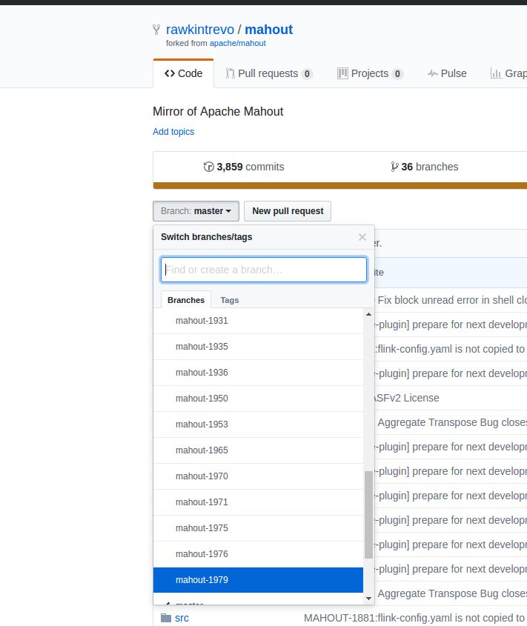Click the Add topics link
Image resolution: width=527 pixels, height=626 pixels.
point(173,132)
